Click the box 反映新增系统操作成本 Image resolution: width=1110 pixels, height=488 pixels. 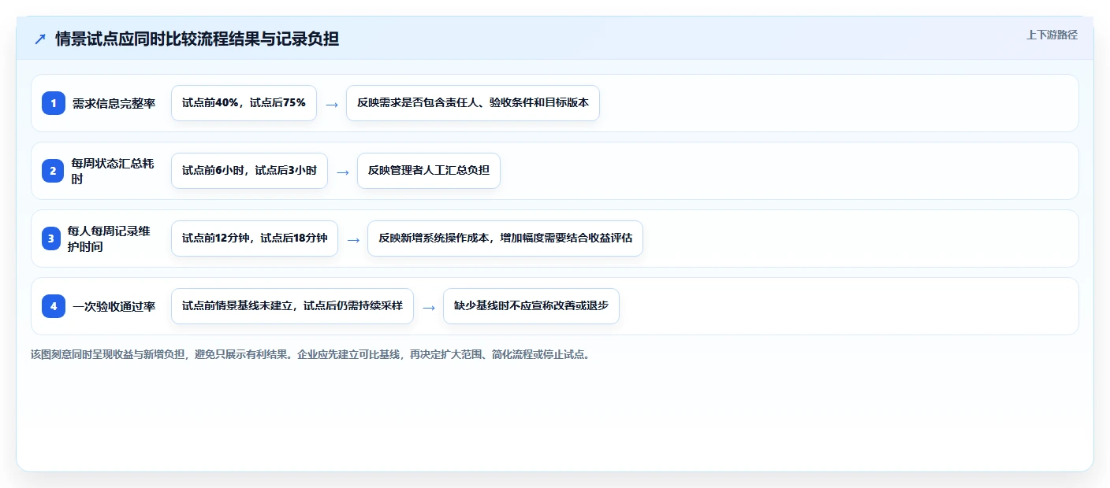[x=505, y=238]
